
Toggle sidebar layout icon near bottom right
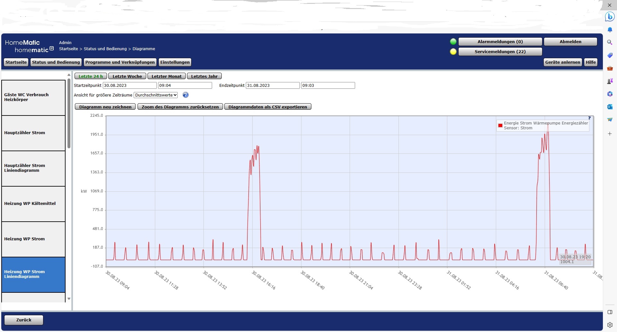[610, 312]
